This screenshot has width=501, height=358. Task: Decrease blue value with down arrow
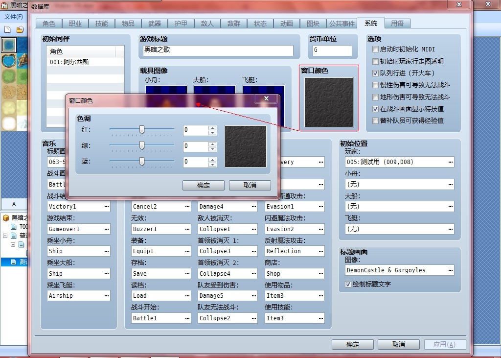[x=212, y=165]
